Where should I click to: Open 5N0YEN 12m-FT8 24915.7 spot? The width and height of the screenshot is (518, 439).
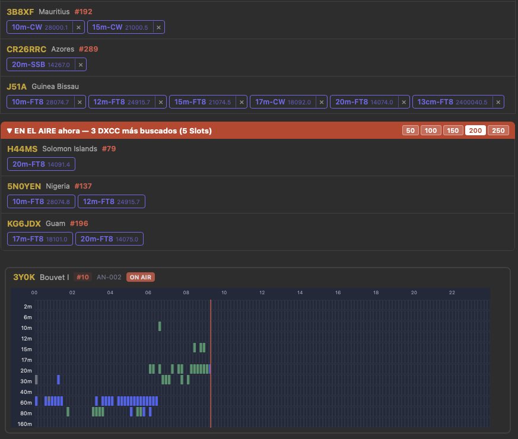(x=112, y=202)
